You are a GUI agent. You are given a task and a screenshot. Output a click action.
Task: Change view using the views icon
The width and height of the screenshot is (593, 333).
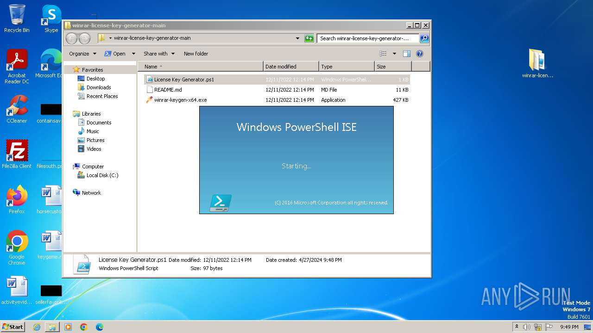(x=383, y=54)
